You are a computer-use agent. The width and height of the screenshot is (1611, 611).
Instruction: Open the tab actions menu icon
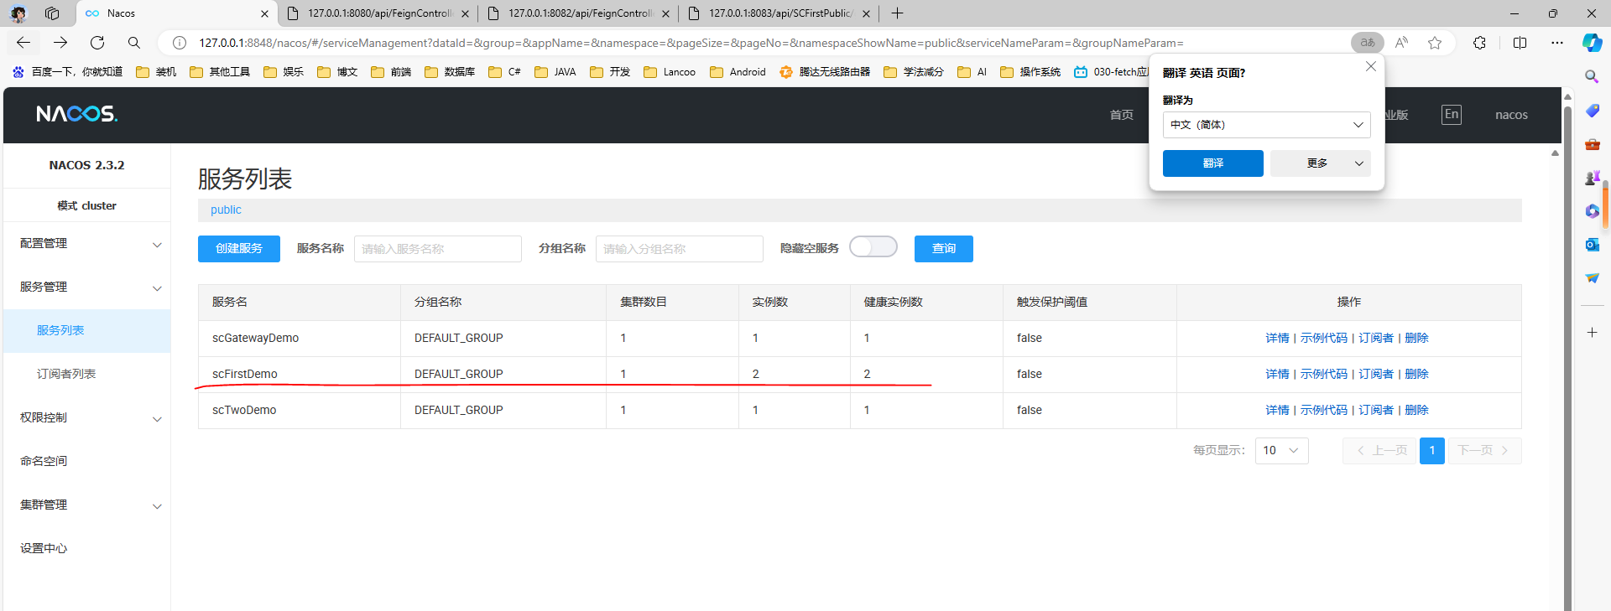coord(52,13)
